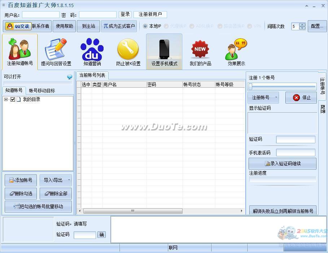Click the 类型 column header

click(x=97, y=84)
